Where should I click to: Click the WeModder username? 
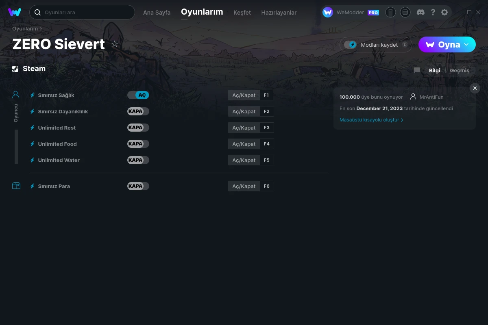[x=350, y=13]
